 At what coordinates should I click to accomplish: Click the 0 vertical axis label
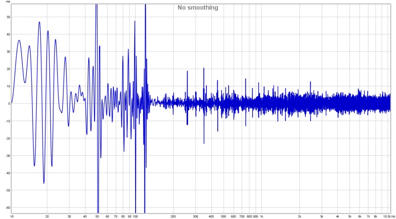tap(9, 104)
